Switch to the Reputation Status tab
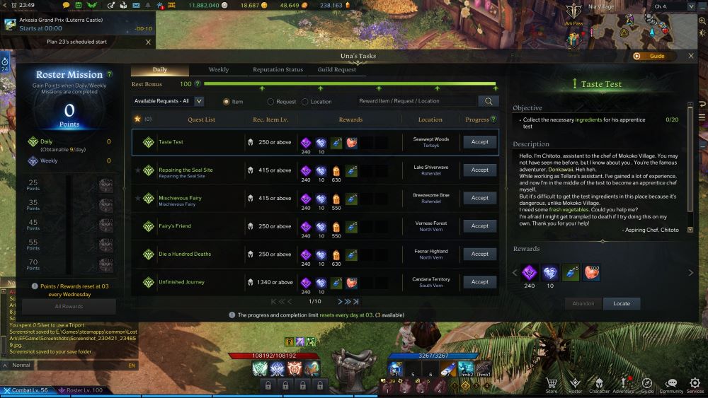Viewport: 708px width, 398px height. tap(278, 69)
